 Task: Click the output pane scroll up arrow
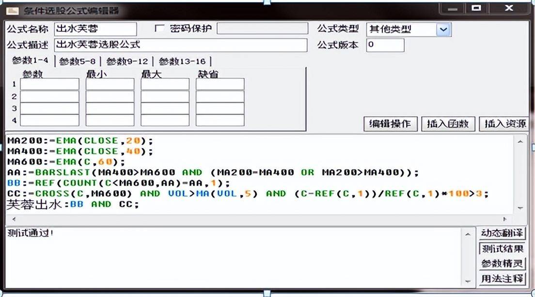[x=468, y=234]
